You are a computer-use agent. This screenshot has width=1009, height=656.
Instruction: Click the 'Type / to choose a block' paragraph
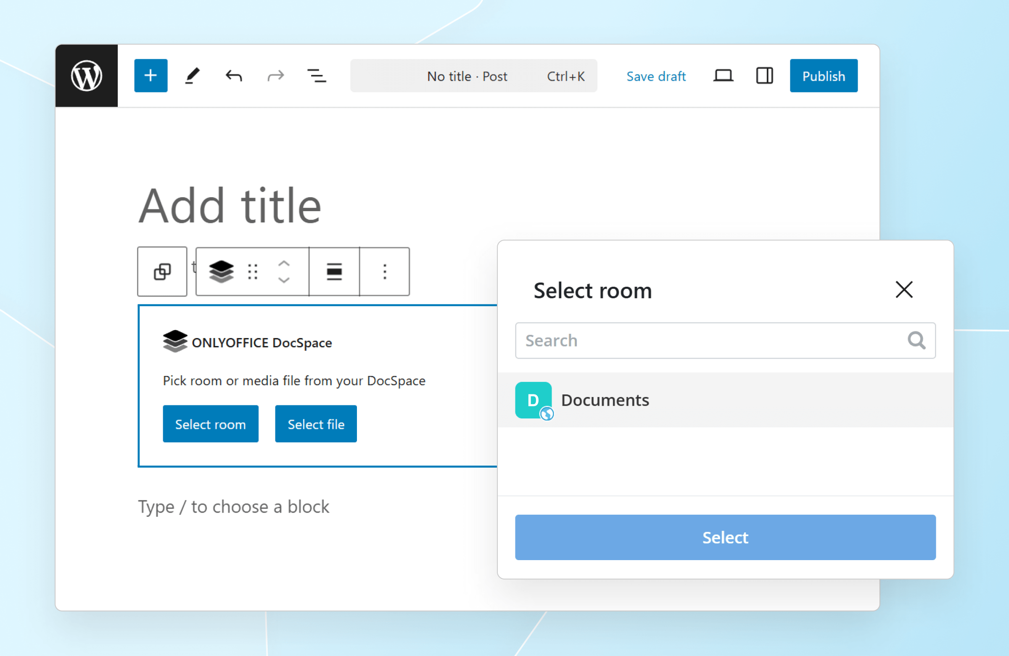[x=233, y=507]
